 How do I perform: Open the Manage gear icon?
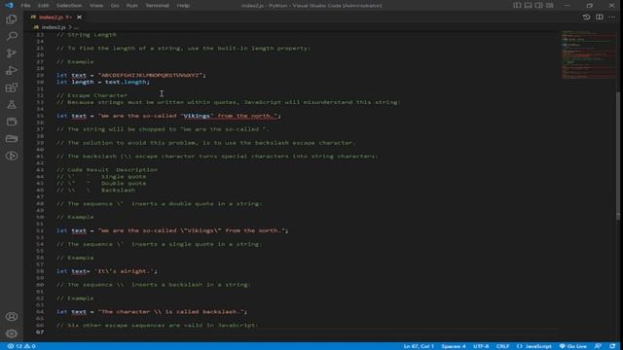point(12,333)
